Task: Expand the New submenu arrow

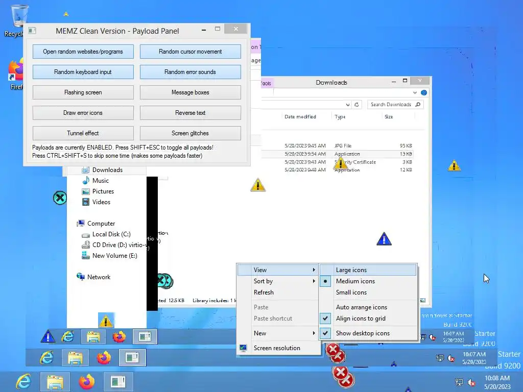Action: [314, 333]
